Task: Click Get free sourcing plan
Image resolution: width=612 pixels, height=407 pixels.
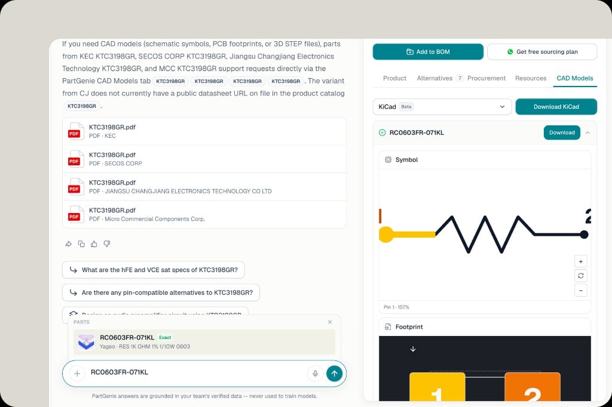Action: pos(542,52)
